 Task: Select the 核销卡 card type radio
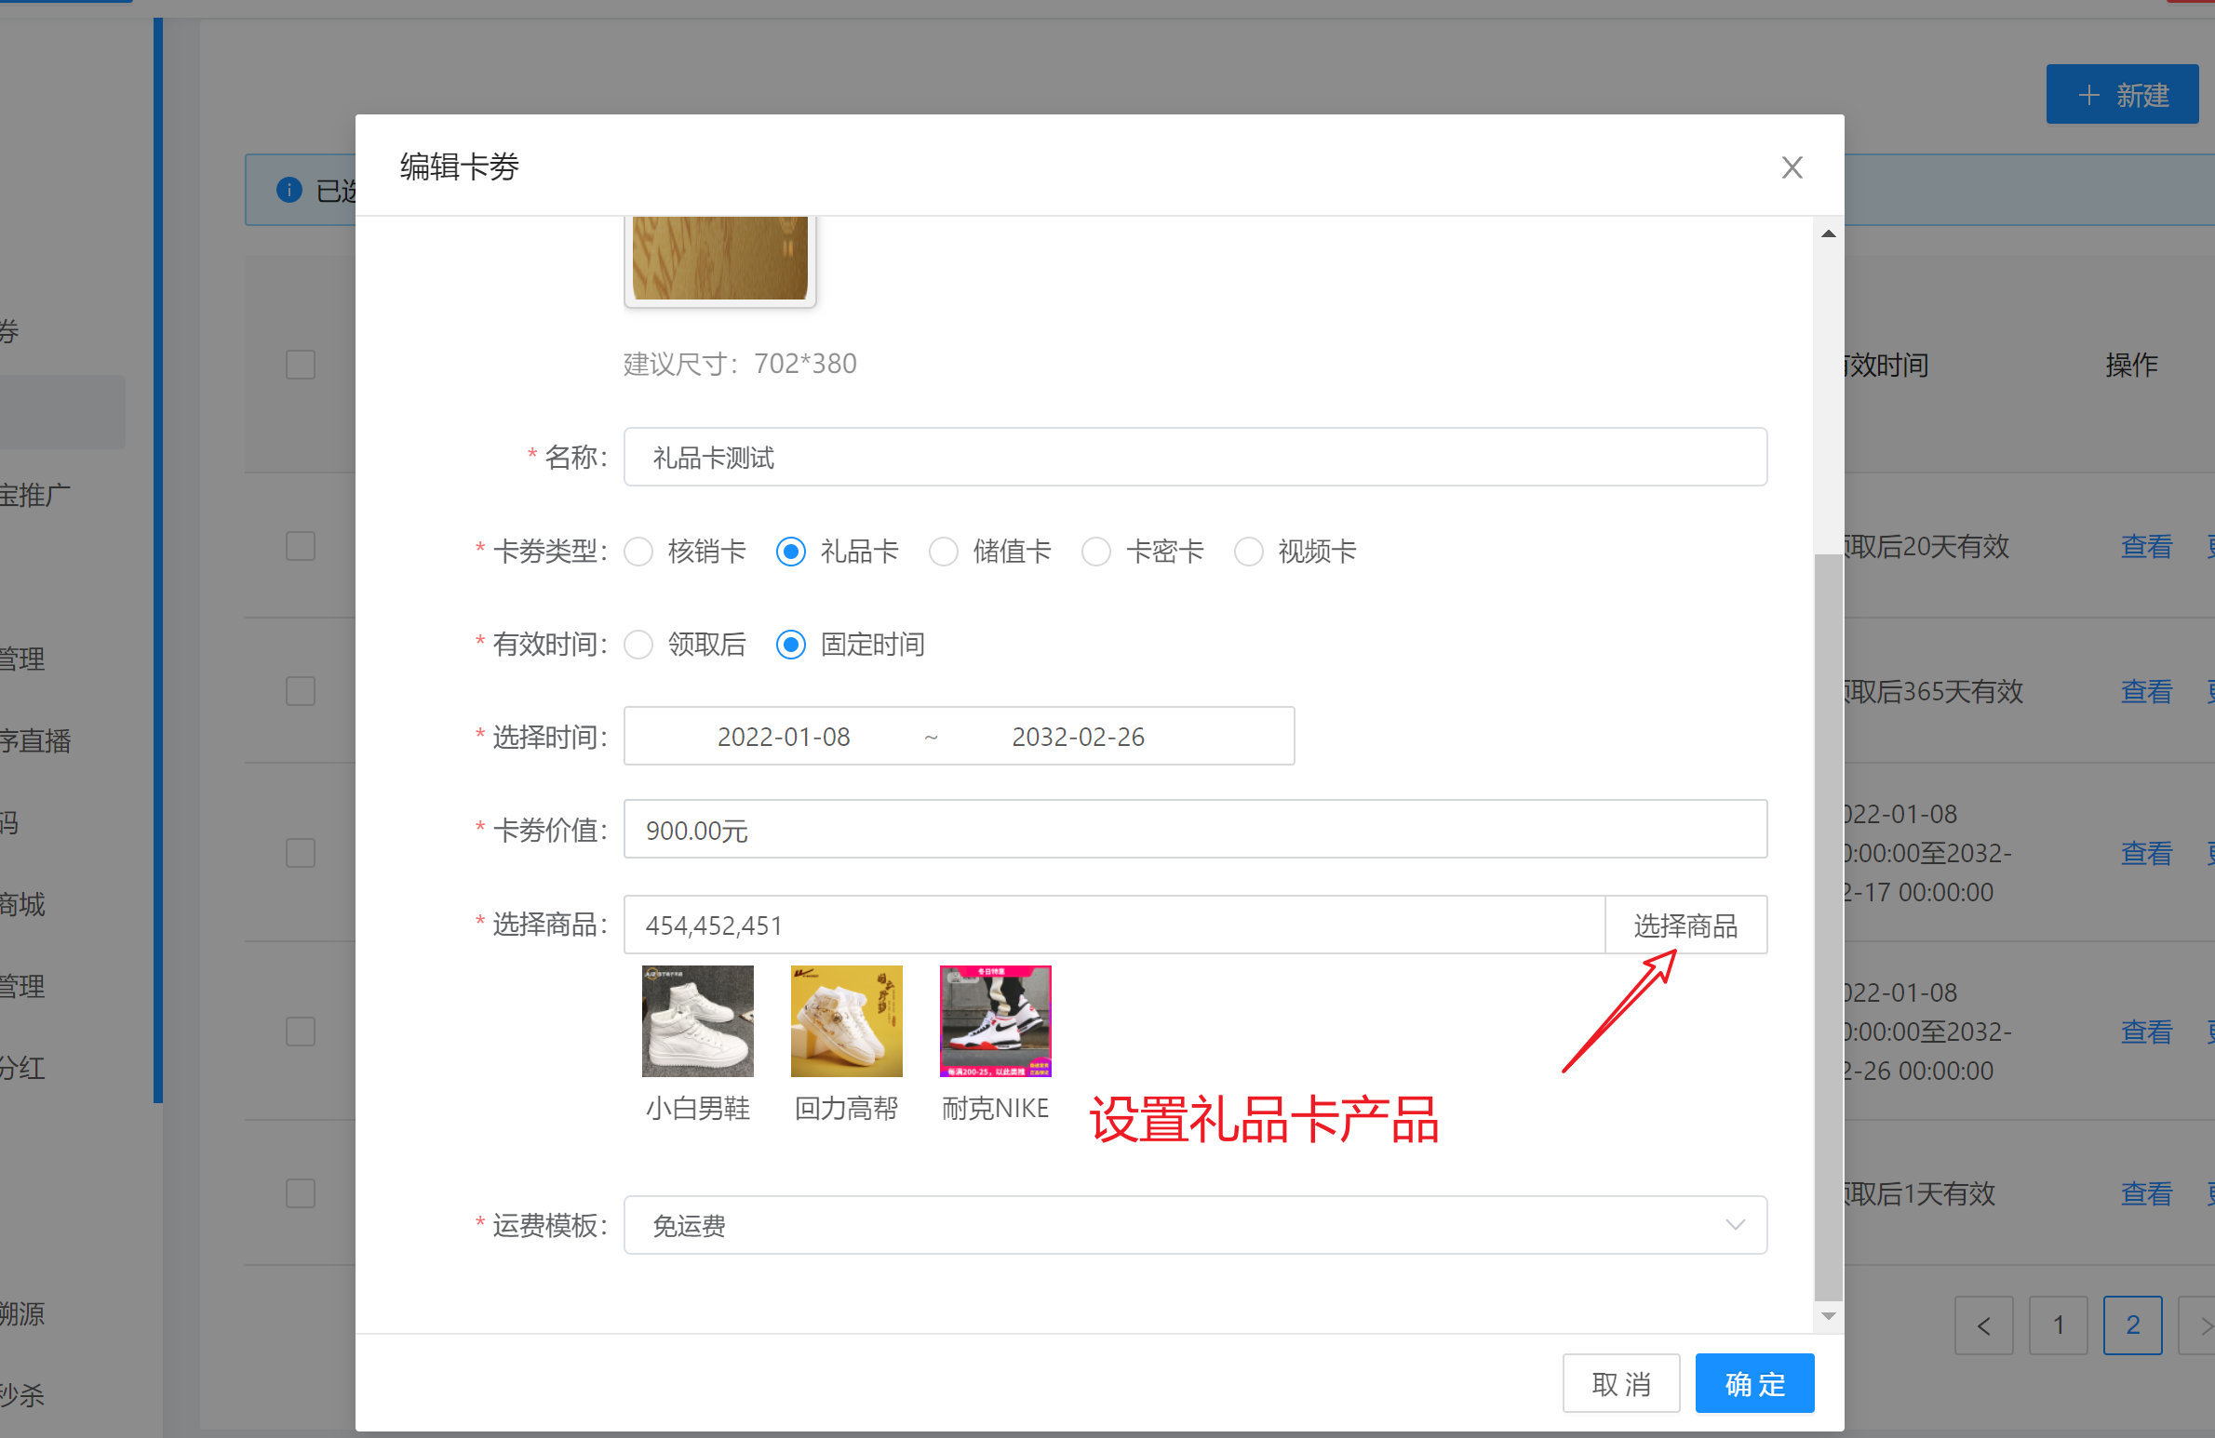click(638, 552)
